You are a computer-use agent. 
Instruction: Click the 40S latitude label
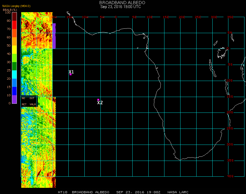(230, 176)
